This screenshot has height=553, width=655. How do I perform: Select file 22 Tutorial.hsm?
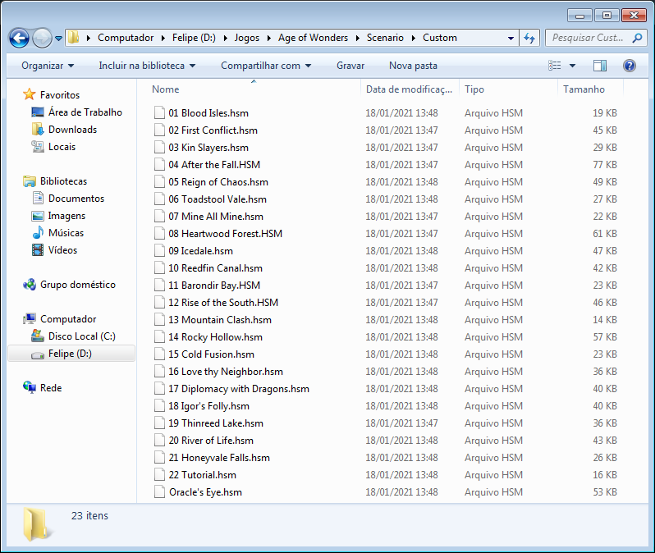coord(202,475)
